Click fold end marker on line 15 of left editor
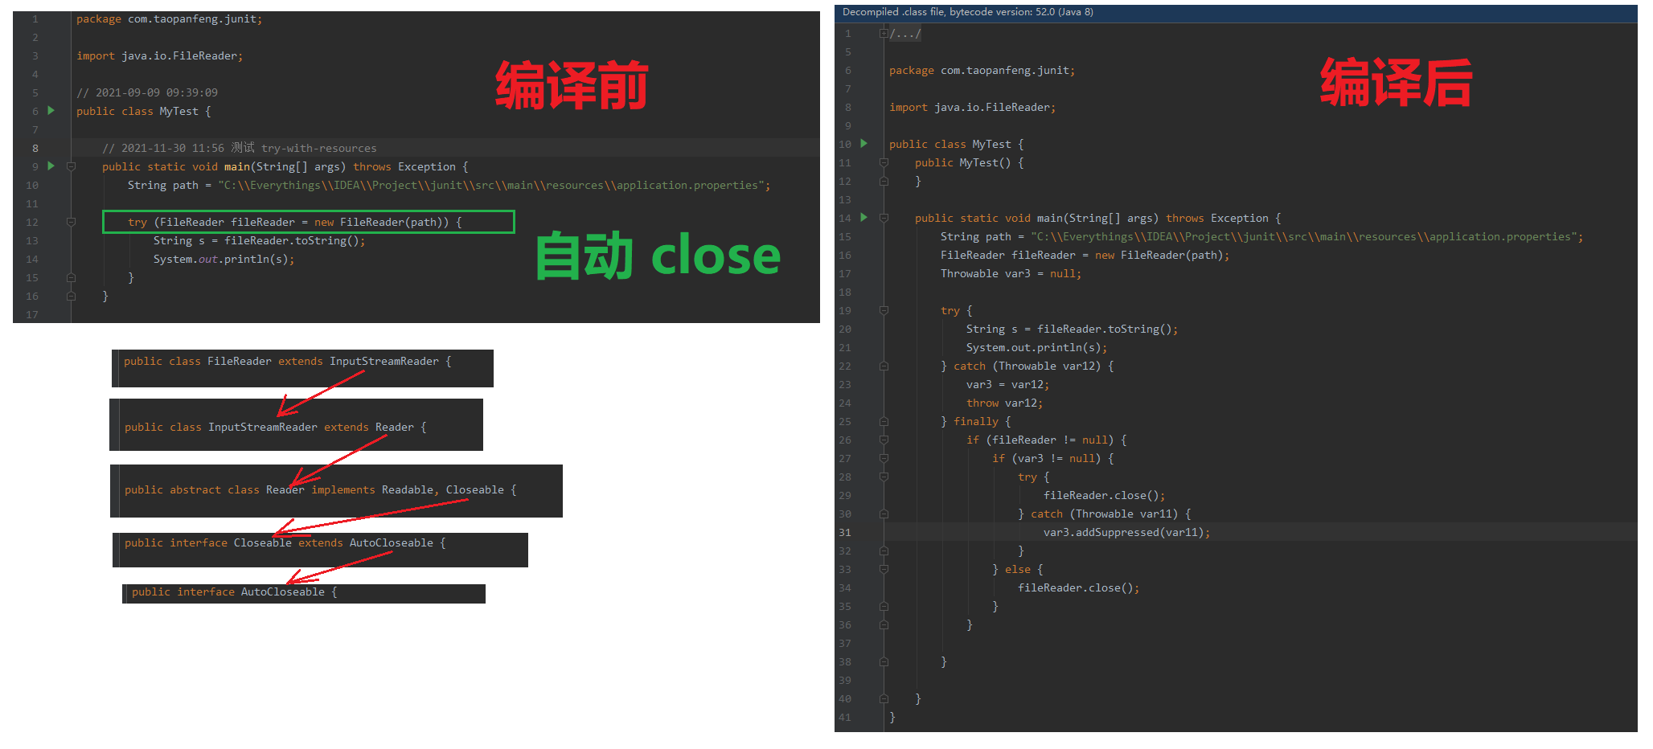 (71, 277)
